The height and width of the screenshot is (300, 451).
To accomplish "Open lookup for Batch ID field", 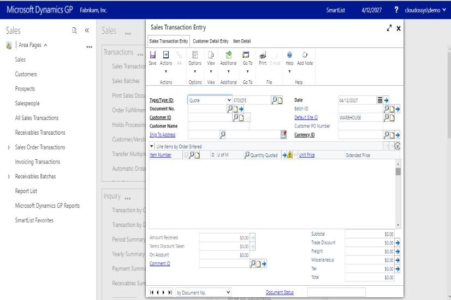I will point(386,109).
